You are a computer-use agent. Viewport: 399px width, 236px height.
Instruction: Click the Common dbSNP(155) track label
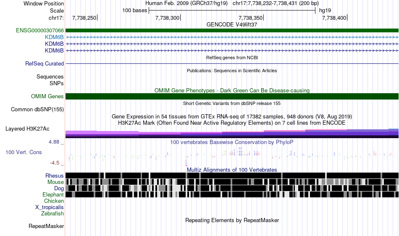[37, 109]
